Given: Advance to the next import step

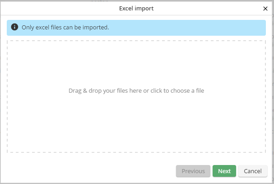Looking at the screenshot, I should pos(224,171).
